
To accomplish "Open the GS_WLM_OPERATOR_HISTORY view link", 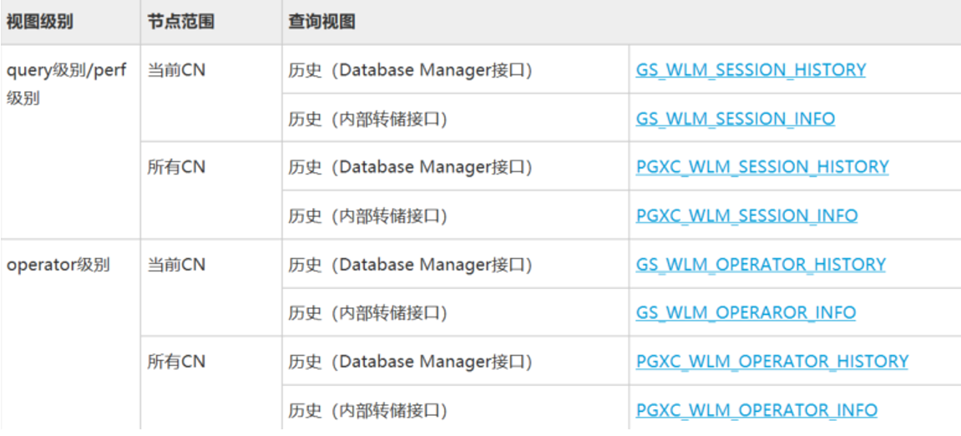I will coord(760,264).
